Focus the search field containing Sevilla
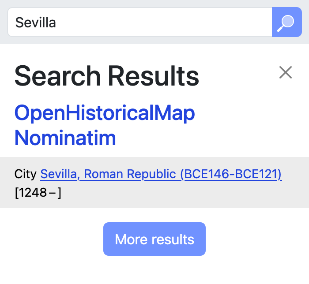The image size is (309, 284). click(139, 22)
